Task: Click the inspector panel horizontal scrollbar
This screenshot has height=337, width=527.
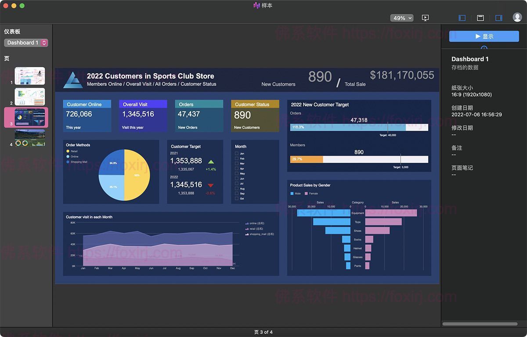Action: pyautogui.click(x=480, y=324)
